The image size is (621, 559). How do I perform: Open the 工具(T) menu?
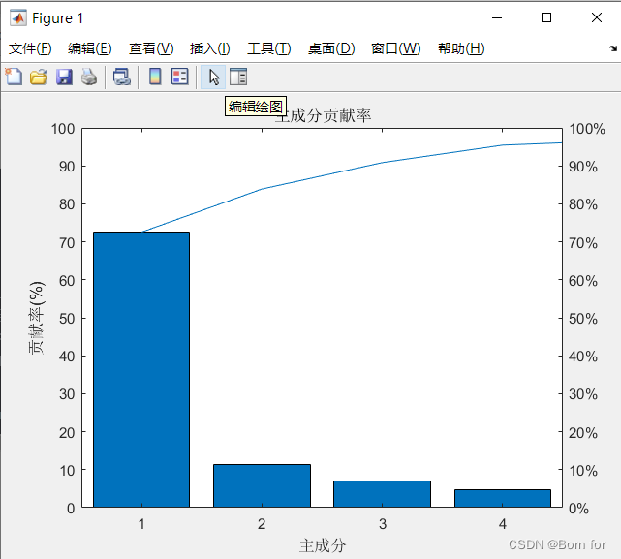(x=269, y=48)
